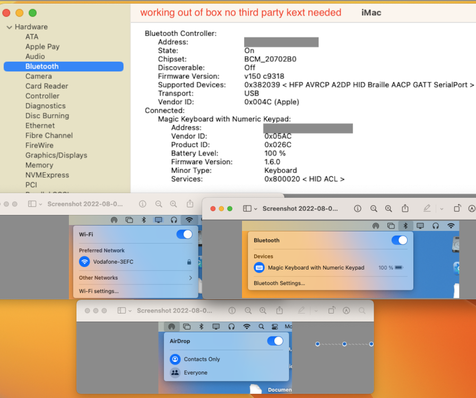Share from Wi-Fi screenshot window

pos(190,204)
